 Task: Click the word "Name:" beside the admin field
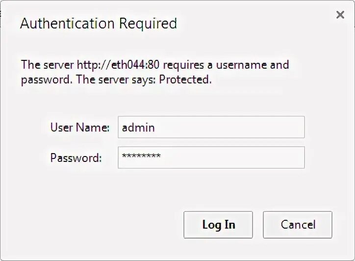[93, 128]
